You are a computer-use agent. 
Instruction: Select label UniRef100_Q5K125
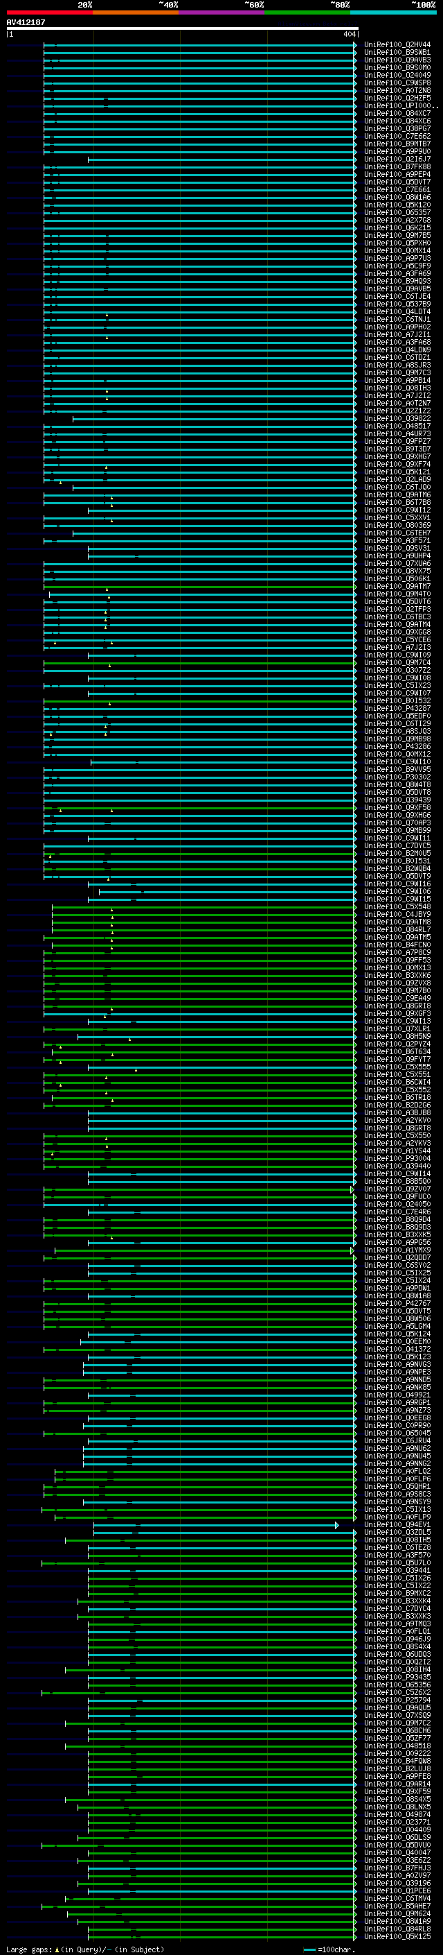pyautogui.click(x=397, y=1936)
